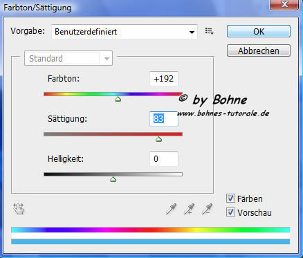303x258 pixels.
Task: Activate the on-image adjustment hand tool
Action: [x=19, y=209]
